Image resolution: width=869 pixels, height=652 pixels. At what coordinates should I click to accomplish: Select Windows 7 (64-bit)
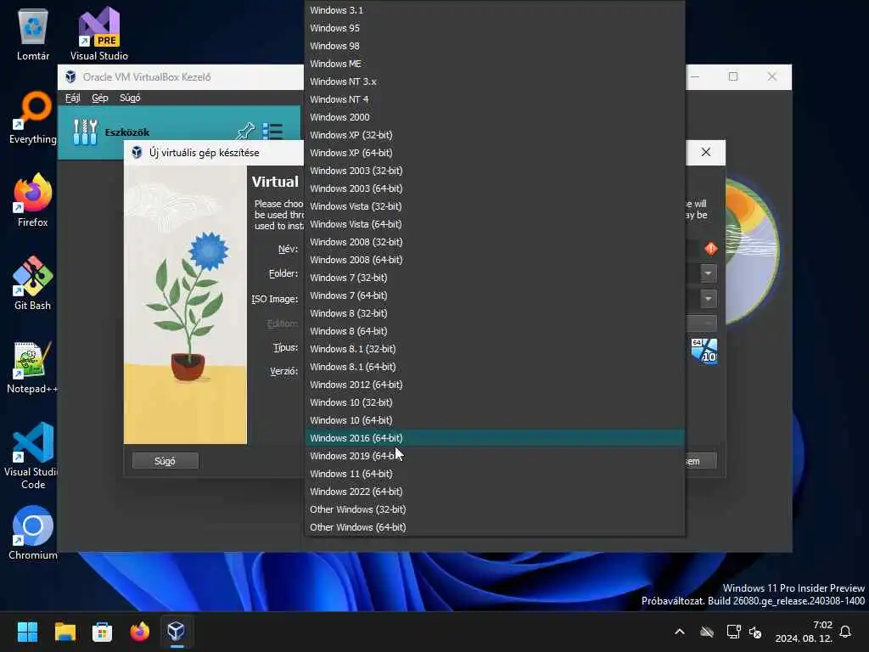(x=495, y=295)
